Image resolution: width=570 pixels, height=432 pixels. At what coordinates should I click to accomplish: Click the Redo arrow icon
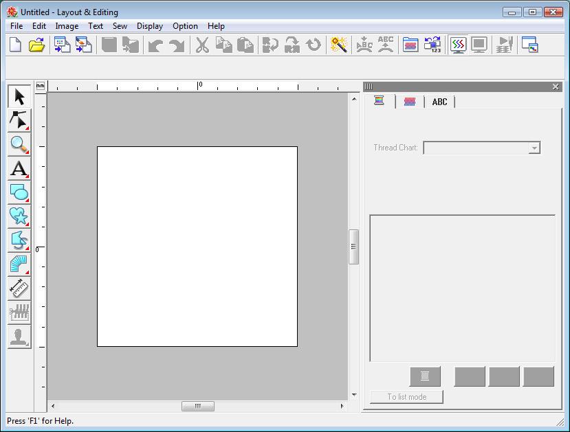tap(177, 45)
